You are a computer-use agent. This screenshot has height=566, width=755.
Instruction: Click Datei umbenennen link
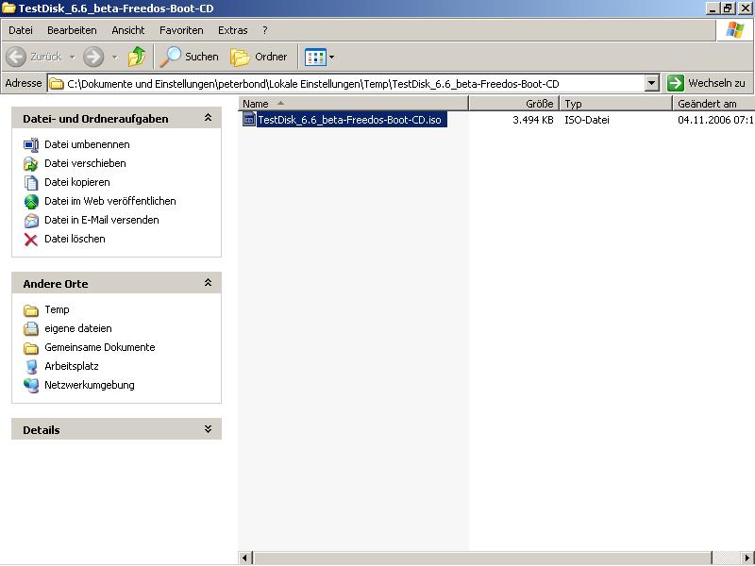point(87,144)
